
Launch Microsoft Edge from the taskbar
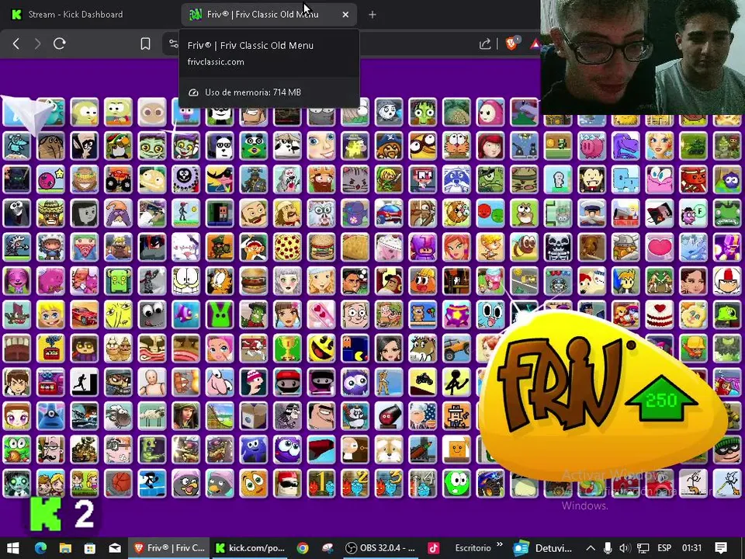[x=41, y=548]
